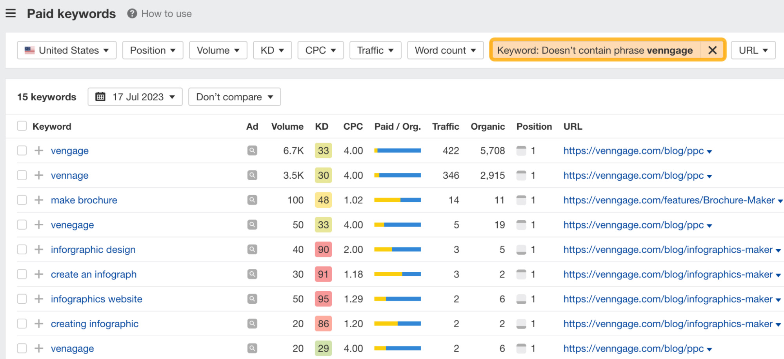
Task: Open the SERP overview for "vengage"
Action: [x=252, y=150]
